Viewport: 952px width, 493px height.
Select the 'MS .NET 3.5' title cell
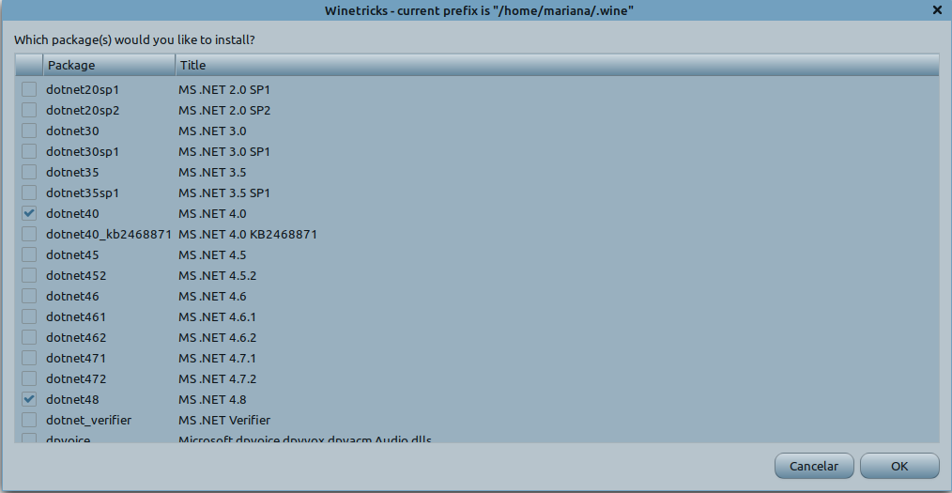[x=212, y=173]
